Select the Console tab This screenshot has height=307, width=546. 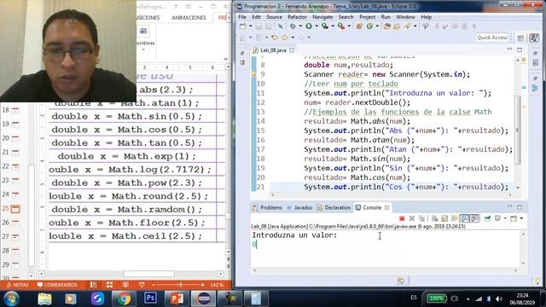[372, 207]
